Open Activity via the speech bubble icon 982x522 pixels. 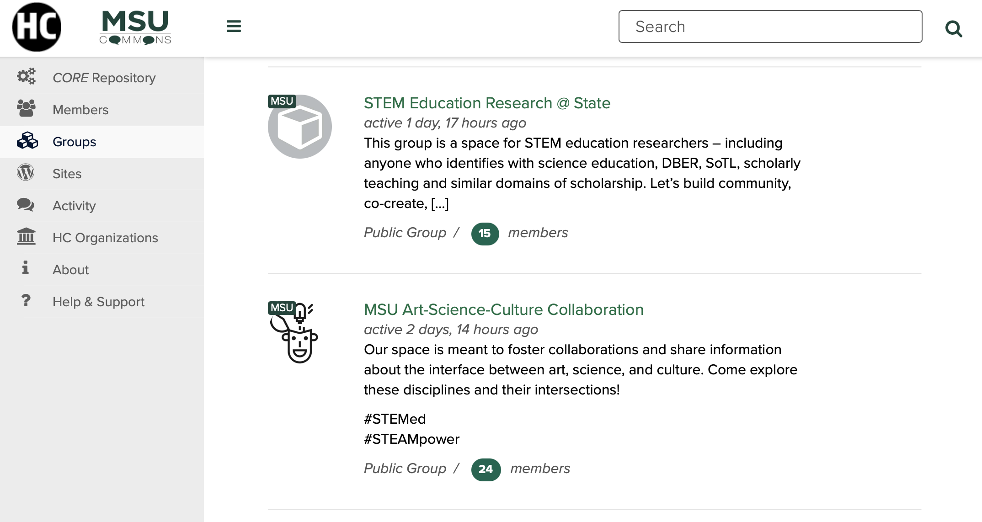pos(26,205)
